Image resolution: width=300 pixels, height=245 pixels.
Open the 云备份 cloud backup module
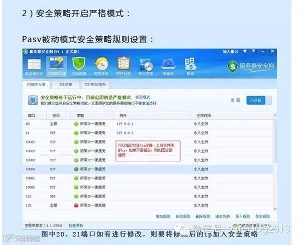(168, 67)
